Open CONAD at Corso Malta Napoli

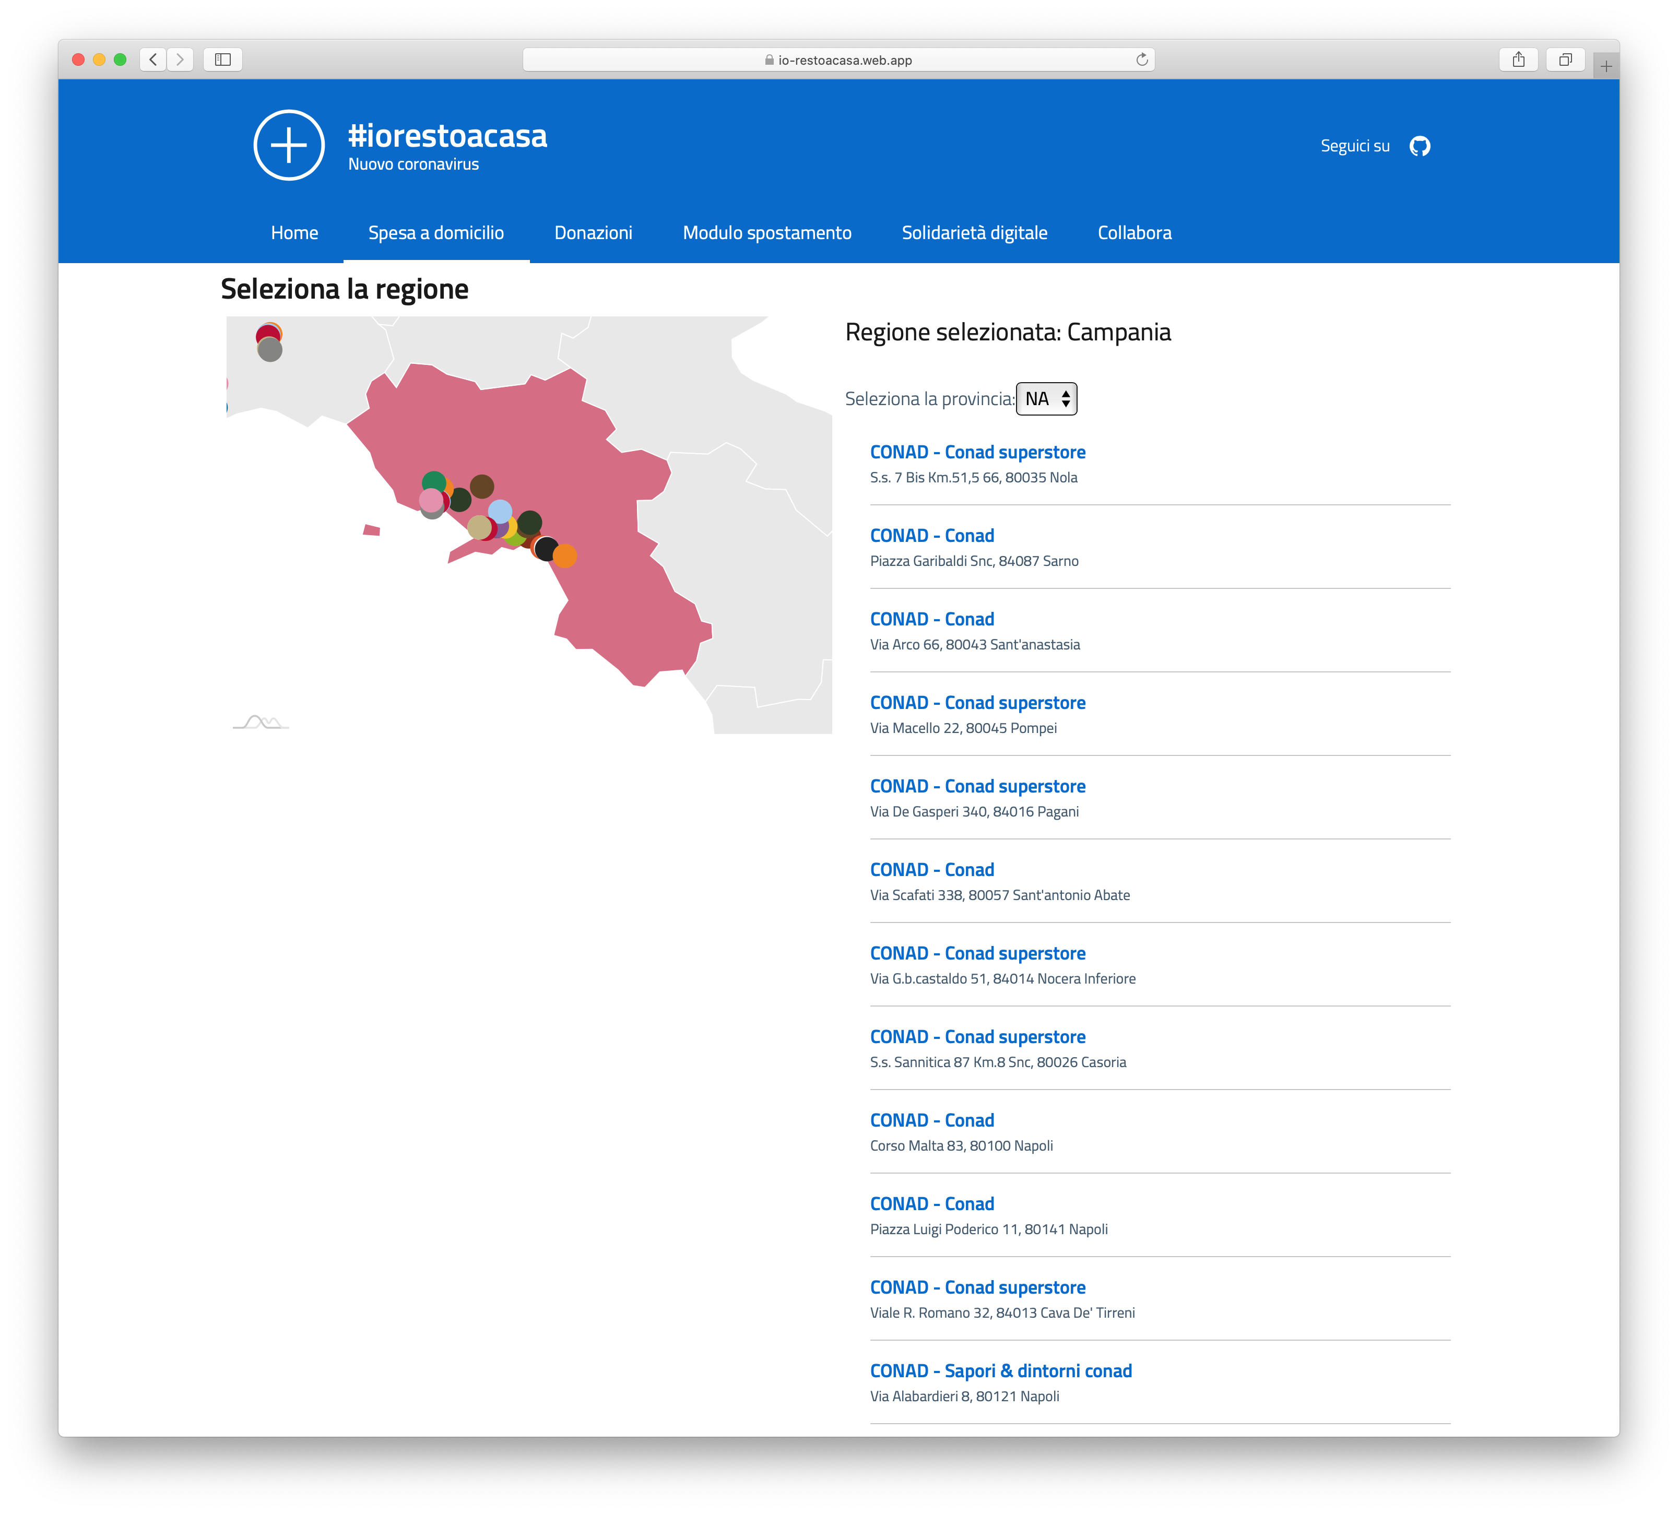(x=932, y=1120)
